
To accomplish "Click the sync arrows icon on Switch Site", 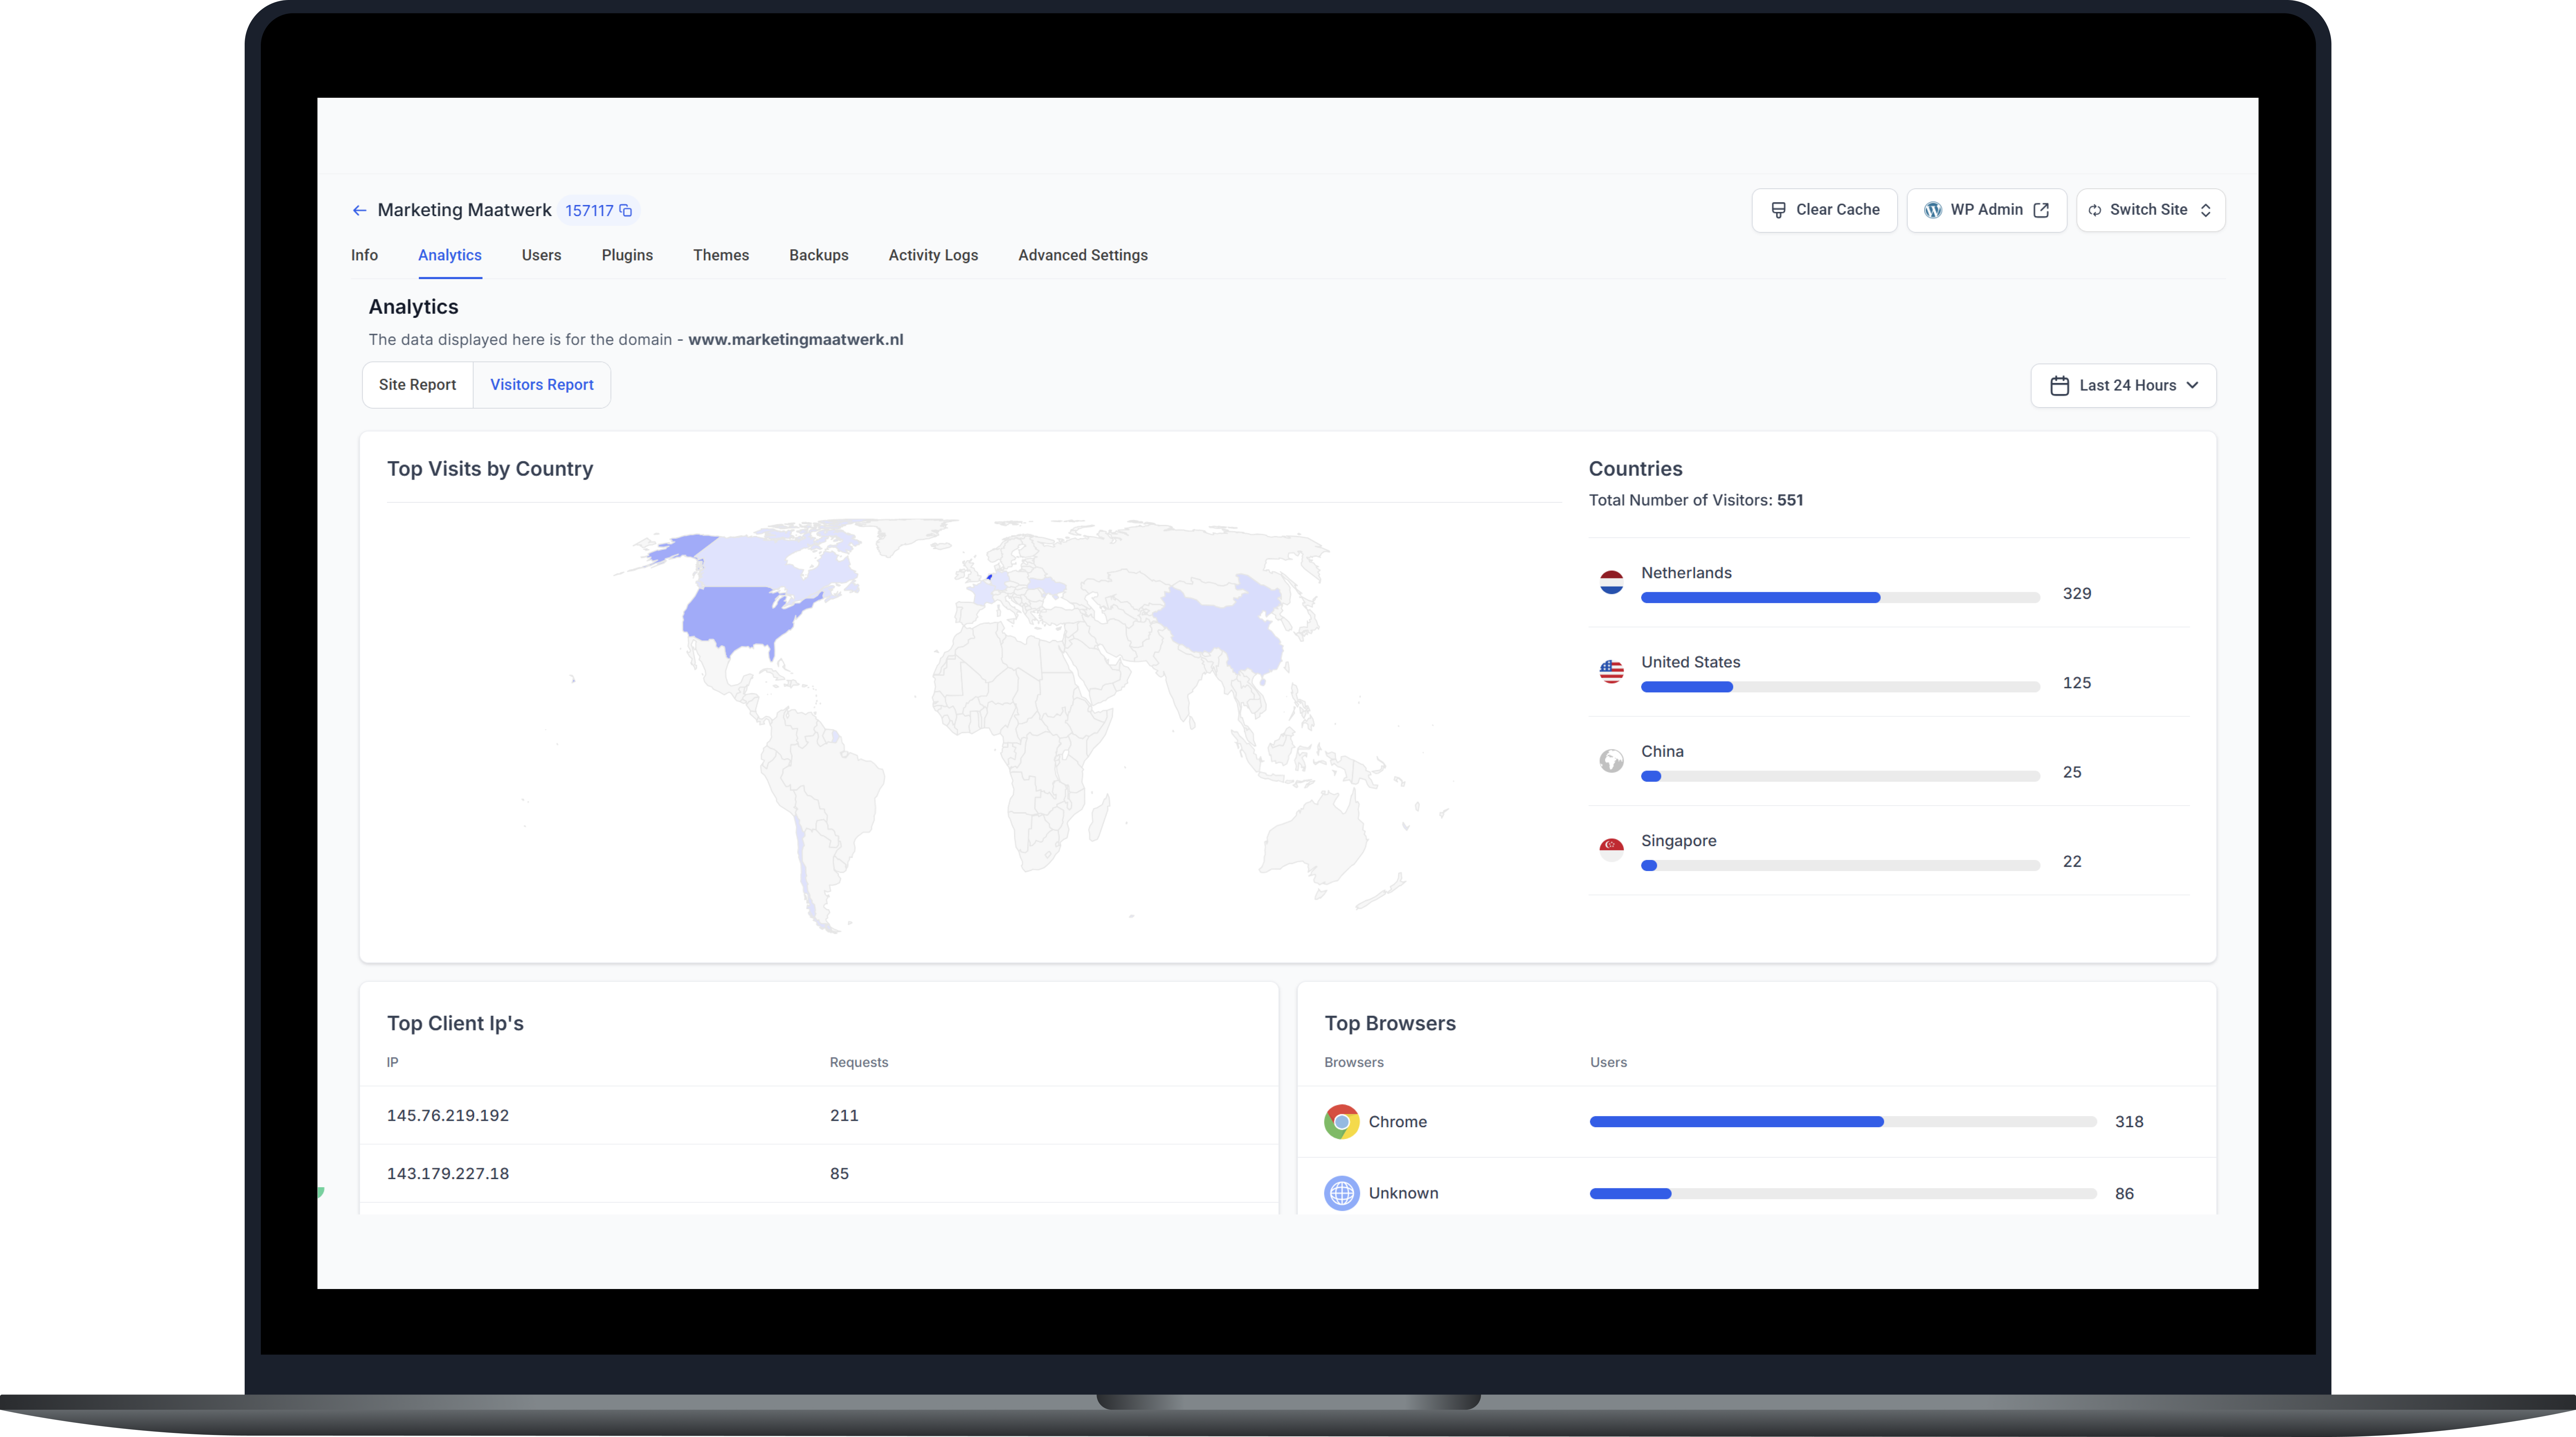I will tap(2095, 210).
